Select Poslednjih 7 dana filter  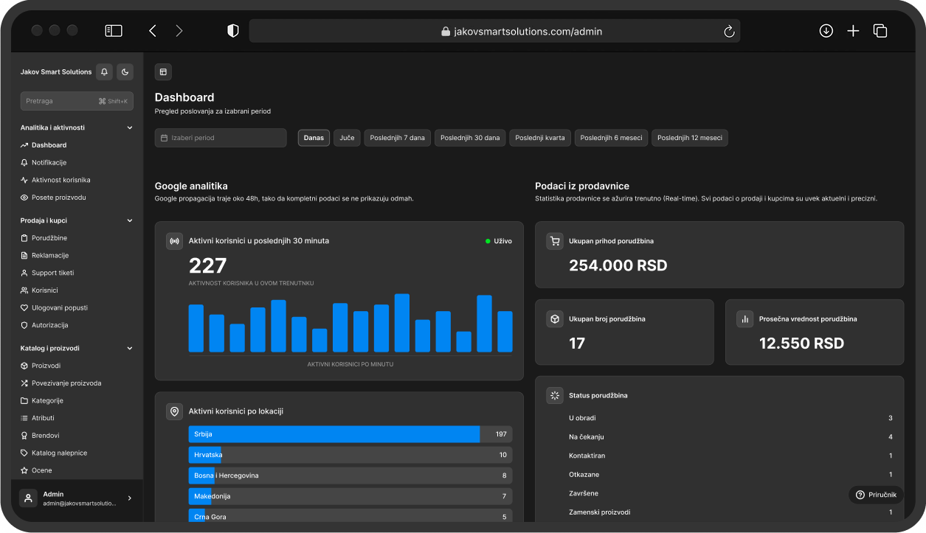pos(397,138)
